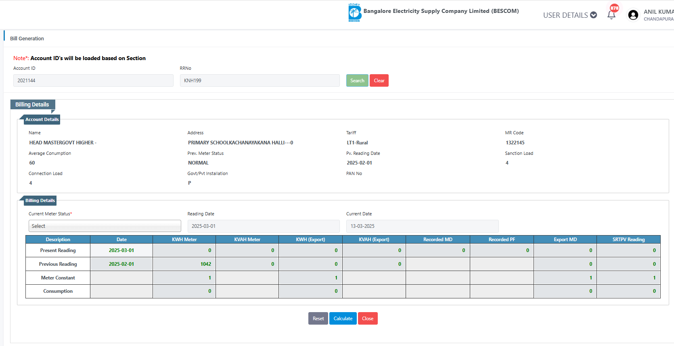Click the BESCOM logo icon
Screen dimensions: 674x346
click(354, 13)
